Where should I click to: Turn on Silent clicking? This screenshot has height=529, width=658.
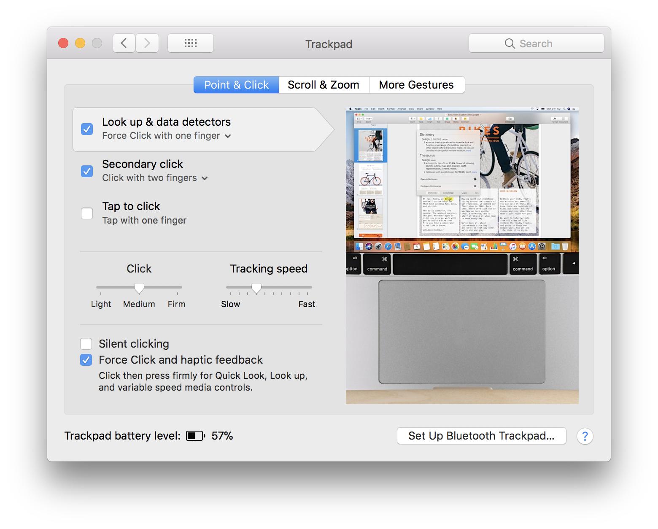(86, 344)
